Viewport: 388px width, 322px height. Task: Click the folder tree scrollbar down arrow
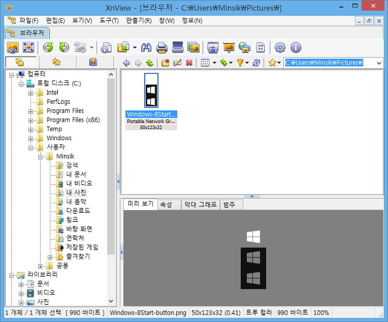pyautogui.click(x=111, y=301)
